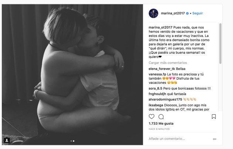
Task: View the 1.733 Me gusta likes list
Action: click(161, 124)
